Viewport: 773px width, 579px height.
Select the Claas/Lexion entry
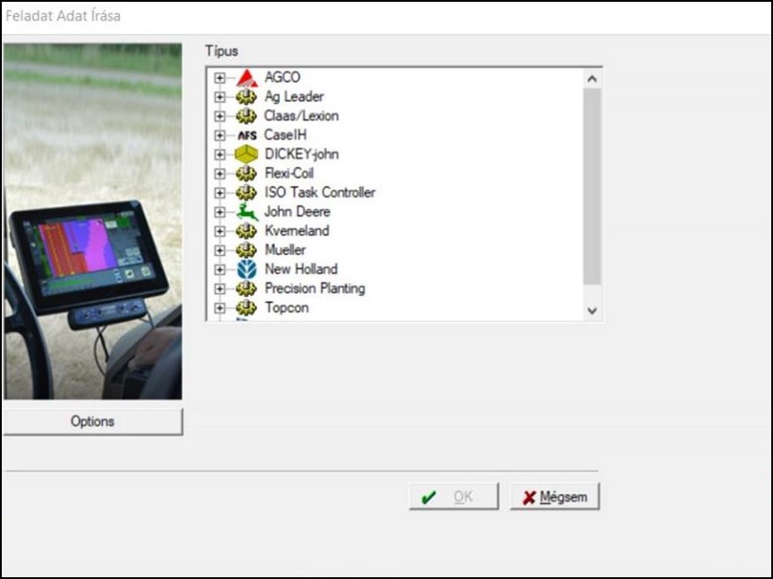coord(301,116)
